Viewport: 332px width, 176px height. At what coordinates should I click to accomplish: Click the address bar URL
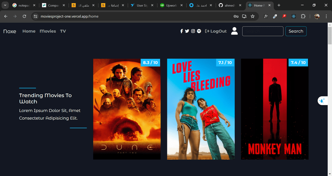[x=69, y=16]
